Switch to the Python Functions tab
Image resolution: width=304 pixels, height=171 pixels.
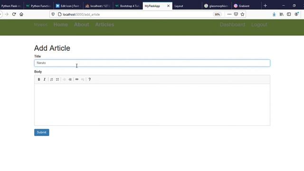tap(38, 6)
